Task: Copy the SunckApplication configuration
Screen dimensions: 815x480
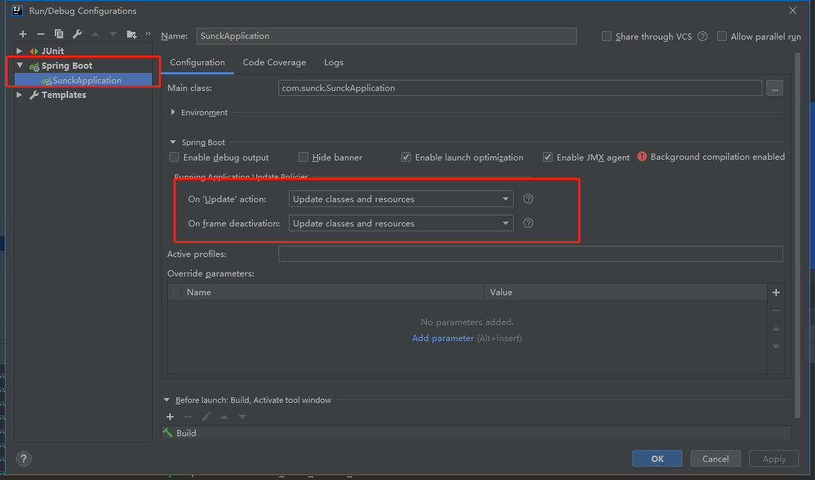Action: coord(58,33)
